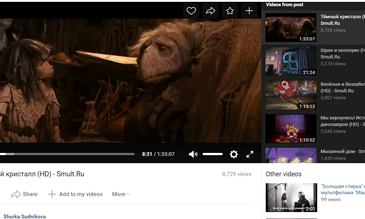The image size is (365, 219).
Task: Like the video with heart icon
Action: click(191, 11)
